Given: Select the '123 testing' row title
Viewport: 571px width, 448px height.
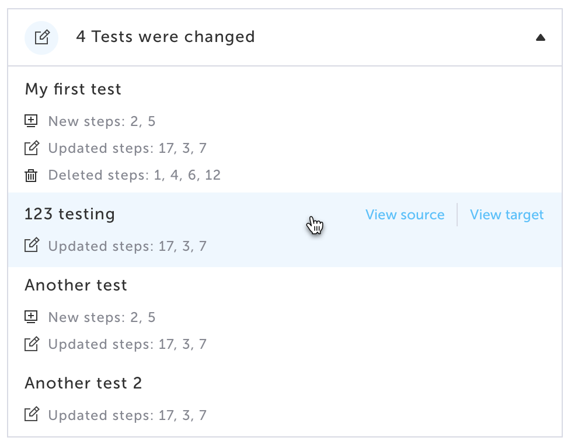Looking at the screenshot, I should pos(69,214).
